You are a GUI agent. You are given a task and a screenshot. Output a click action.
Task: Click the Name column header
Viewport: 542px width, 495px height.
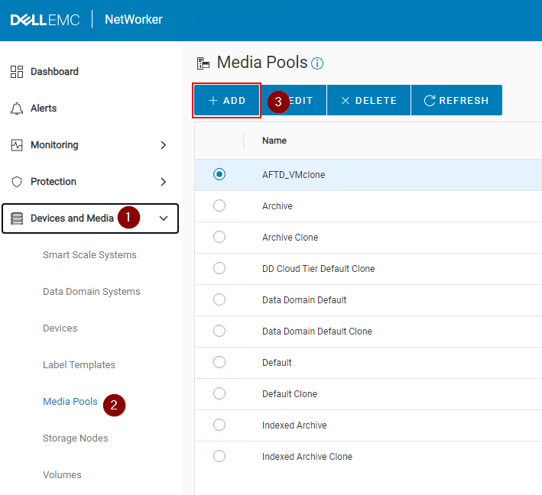274,141
